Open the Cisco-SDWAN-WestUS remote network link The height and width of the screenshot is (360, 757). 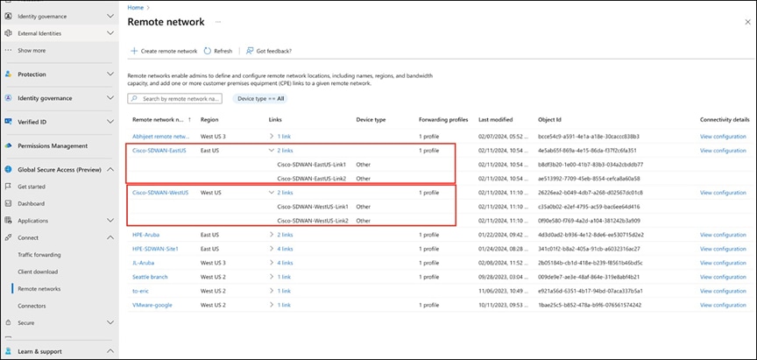point(160,192)
